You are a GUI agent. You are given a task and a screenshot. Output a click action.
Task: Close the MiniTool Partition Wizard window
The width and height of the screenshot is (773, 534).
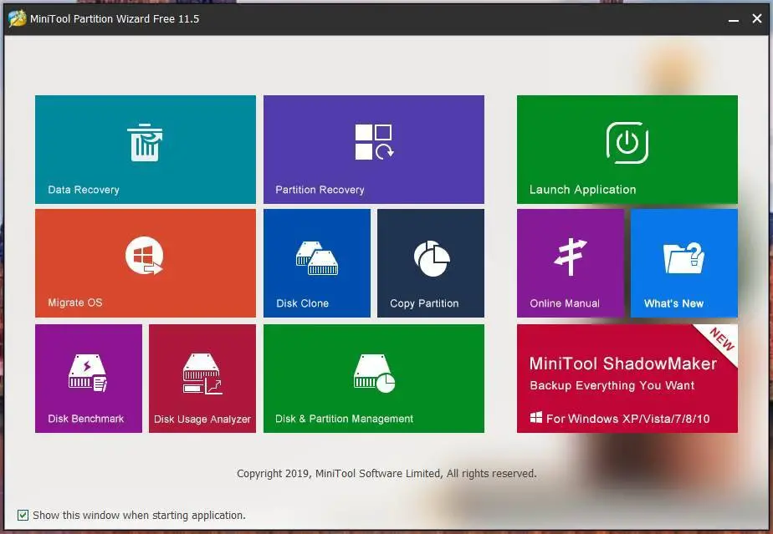pyautogui.click(x=757, y=18)
